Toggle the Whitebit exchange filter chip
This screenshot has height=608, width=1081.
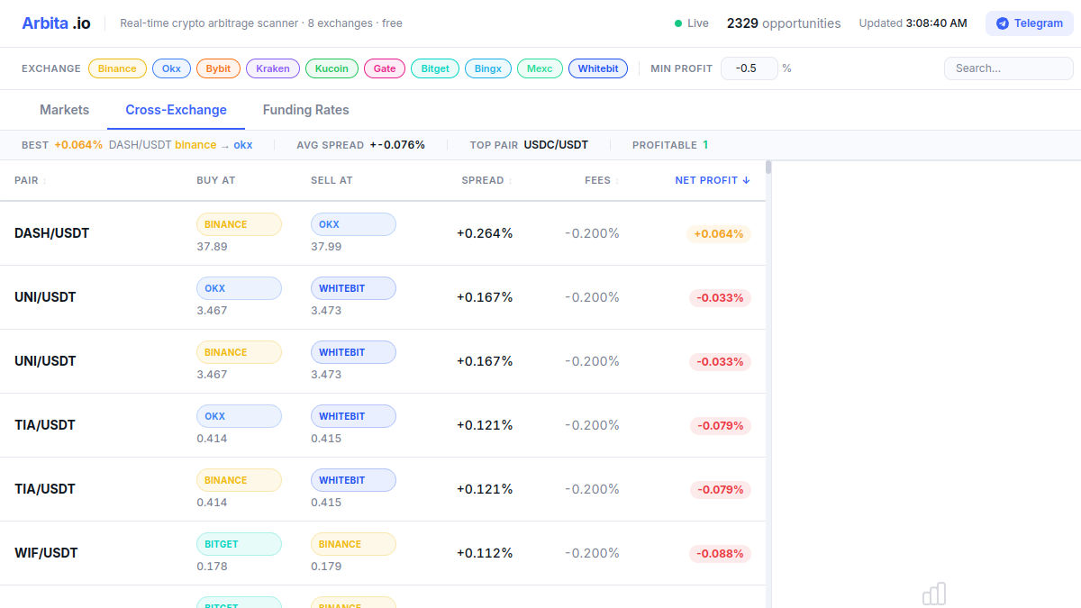coord(598,68)
